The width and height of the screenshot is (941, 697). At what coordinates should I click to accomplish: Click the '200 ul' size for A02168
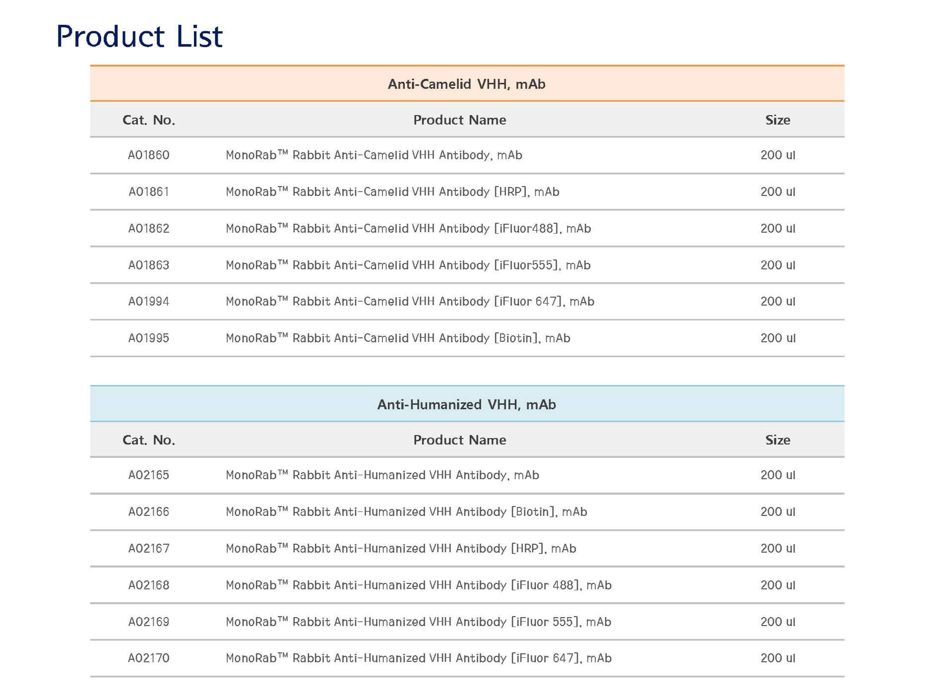(x=778, y=585)
